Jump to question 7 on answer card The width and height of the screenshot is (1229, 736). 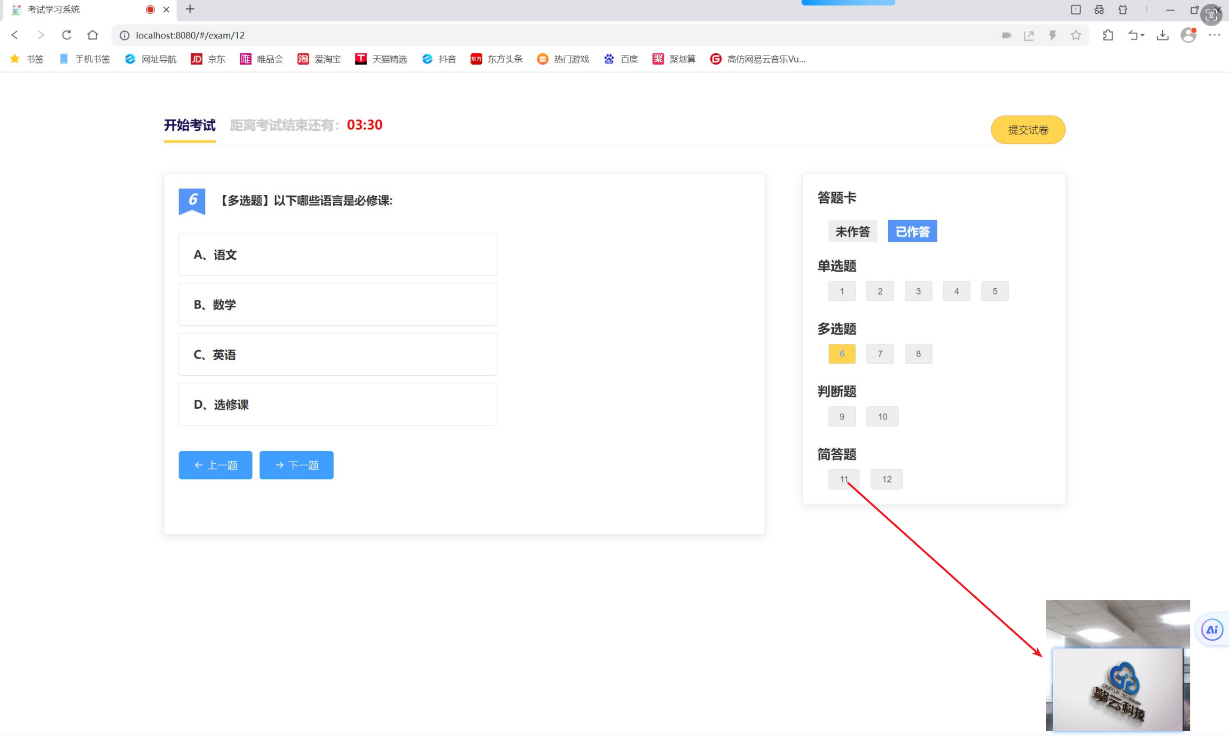[x=880, y=354]
